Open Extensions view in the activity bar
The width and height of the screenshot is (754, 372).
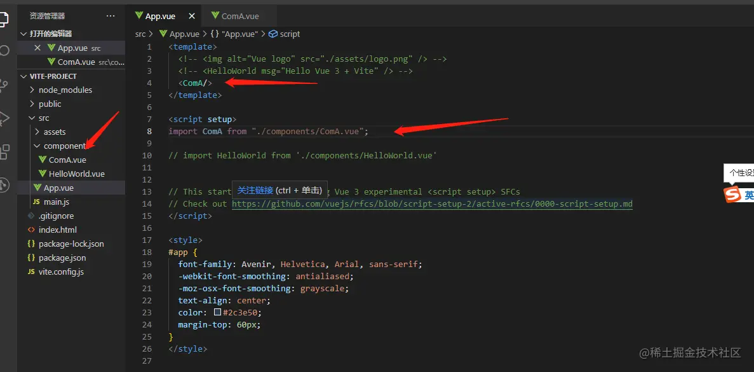click(4, 151)
